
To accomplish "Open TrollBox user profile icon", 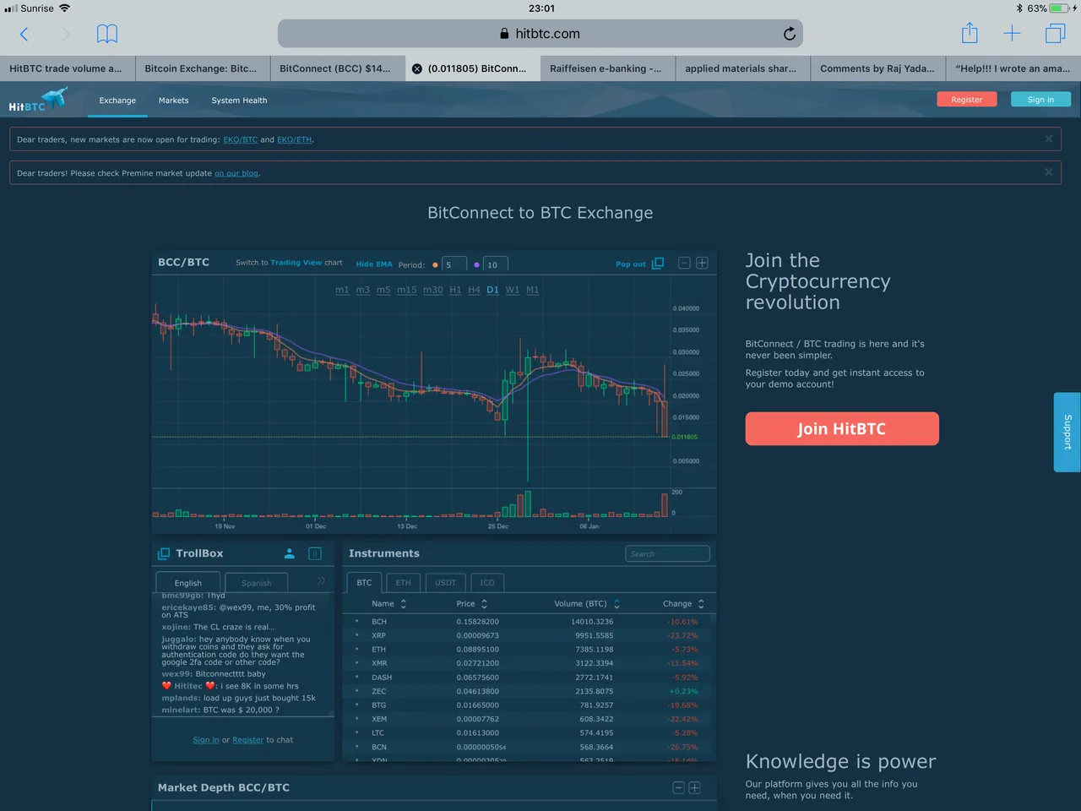I will pyautogui.click(x=289, y=553).
